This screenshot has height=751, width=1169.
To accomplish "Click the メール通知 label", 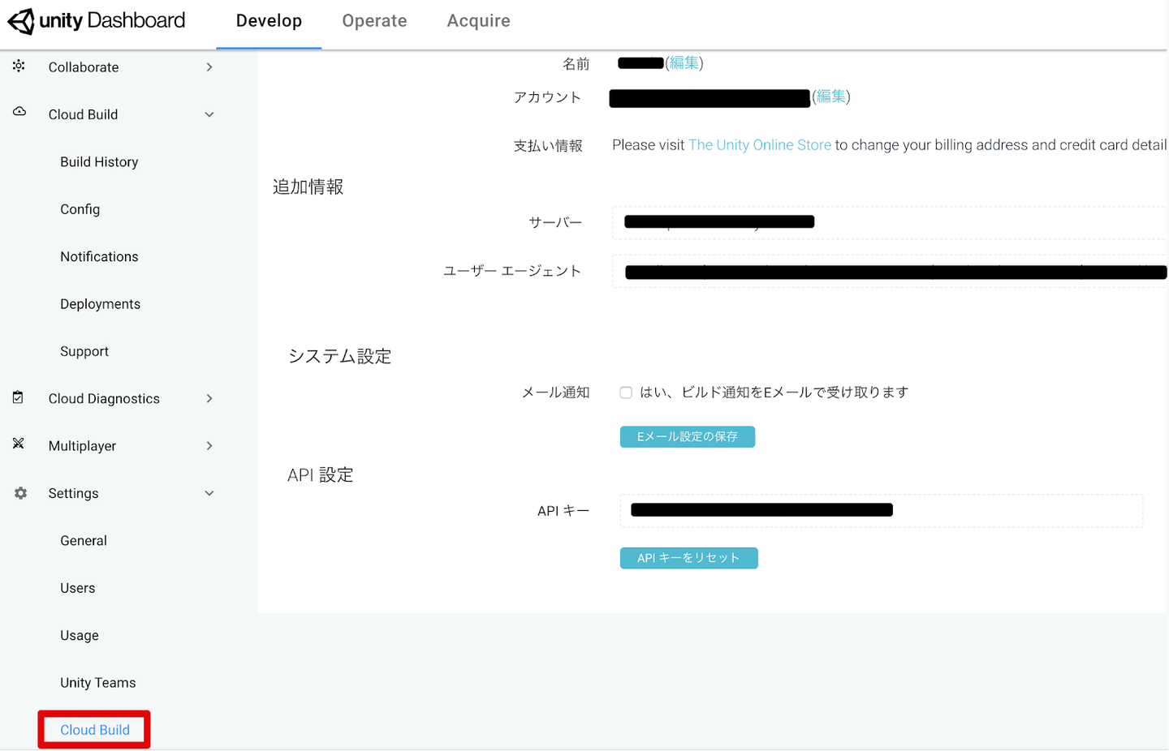I will [555, 393].
